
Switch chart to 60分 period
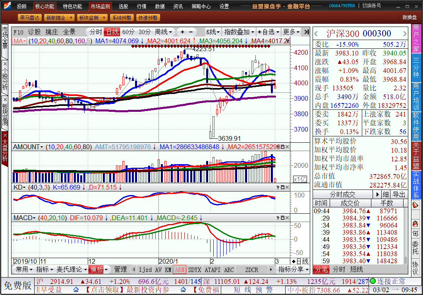128,32
